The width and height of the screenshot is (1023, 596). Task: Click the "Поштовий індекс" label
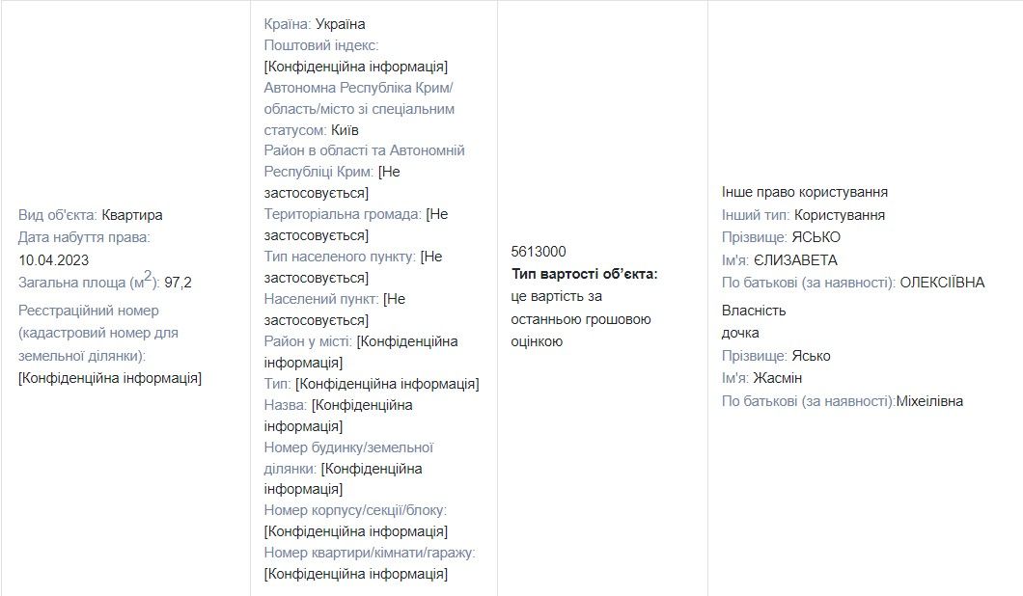(x=320, y=45)
